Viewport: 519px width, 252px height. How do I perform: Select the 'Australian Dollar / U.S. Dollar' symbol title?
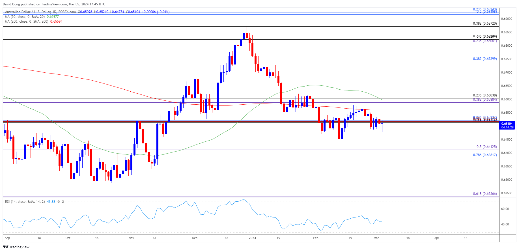(x=28, y=12)
